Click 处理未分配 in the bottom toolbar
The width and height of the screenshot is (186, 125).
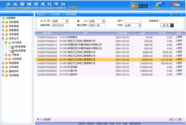point(102,124)
